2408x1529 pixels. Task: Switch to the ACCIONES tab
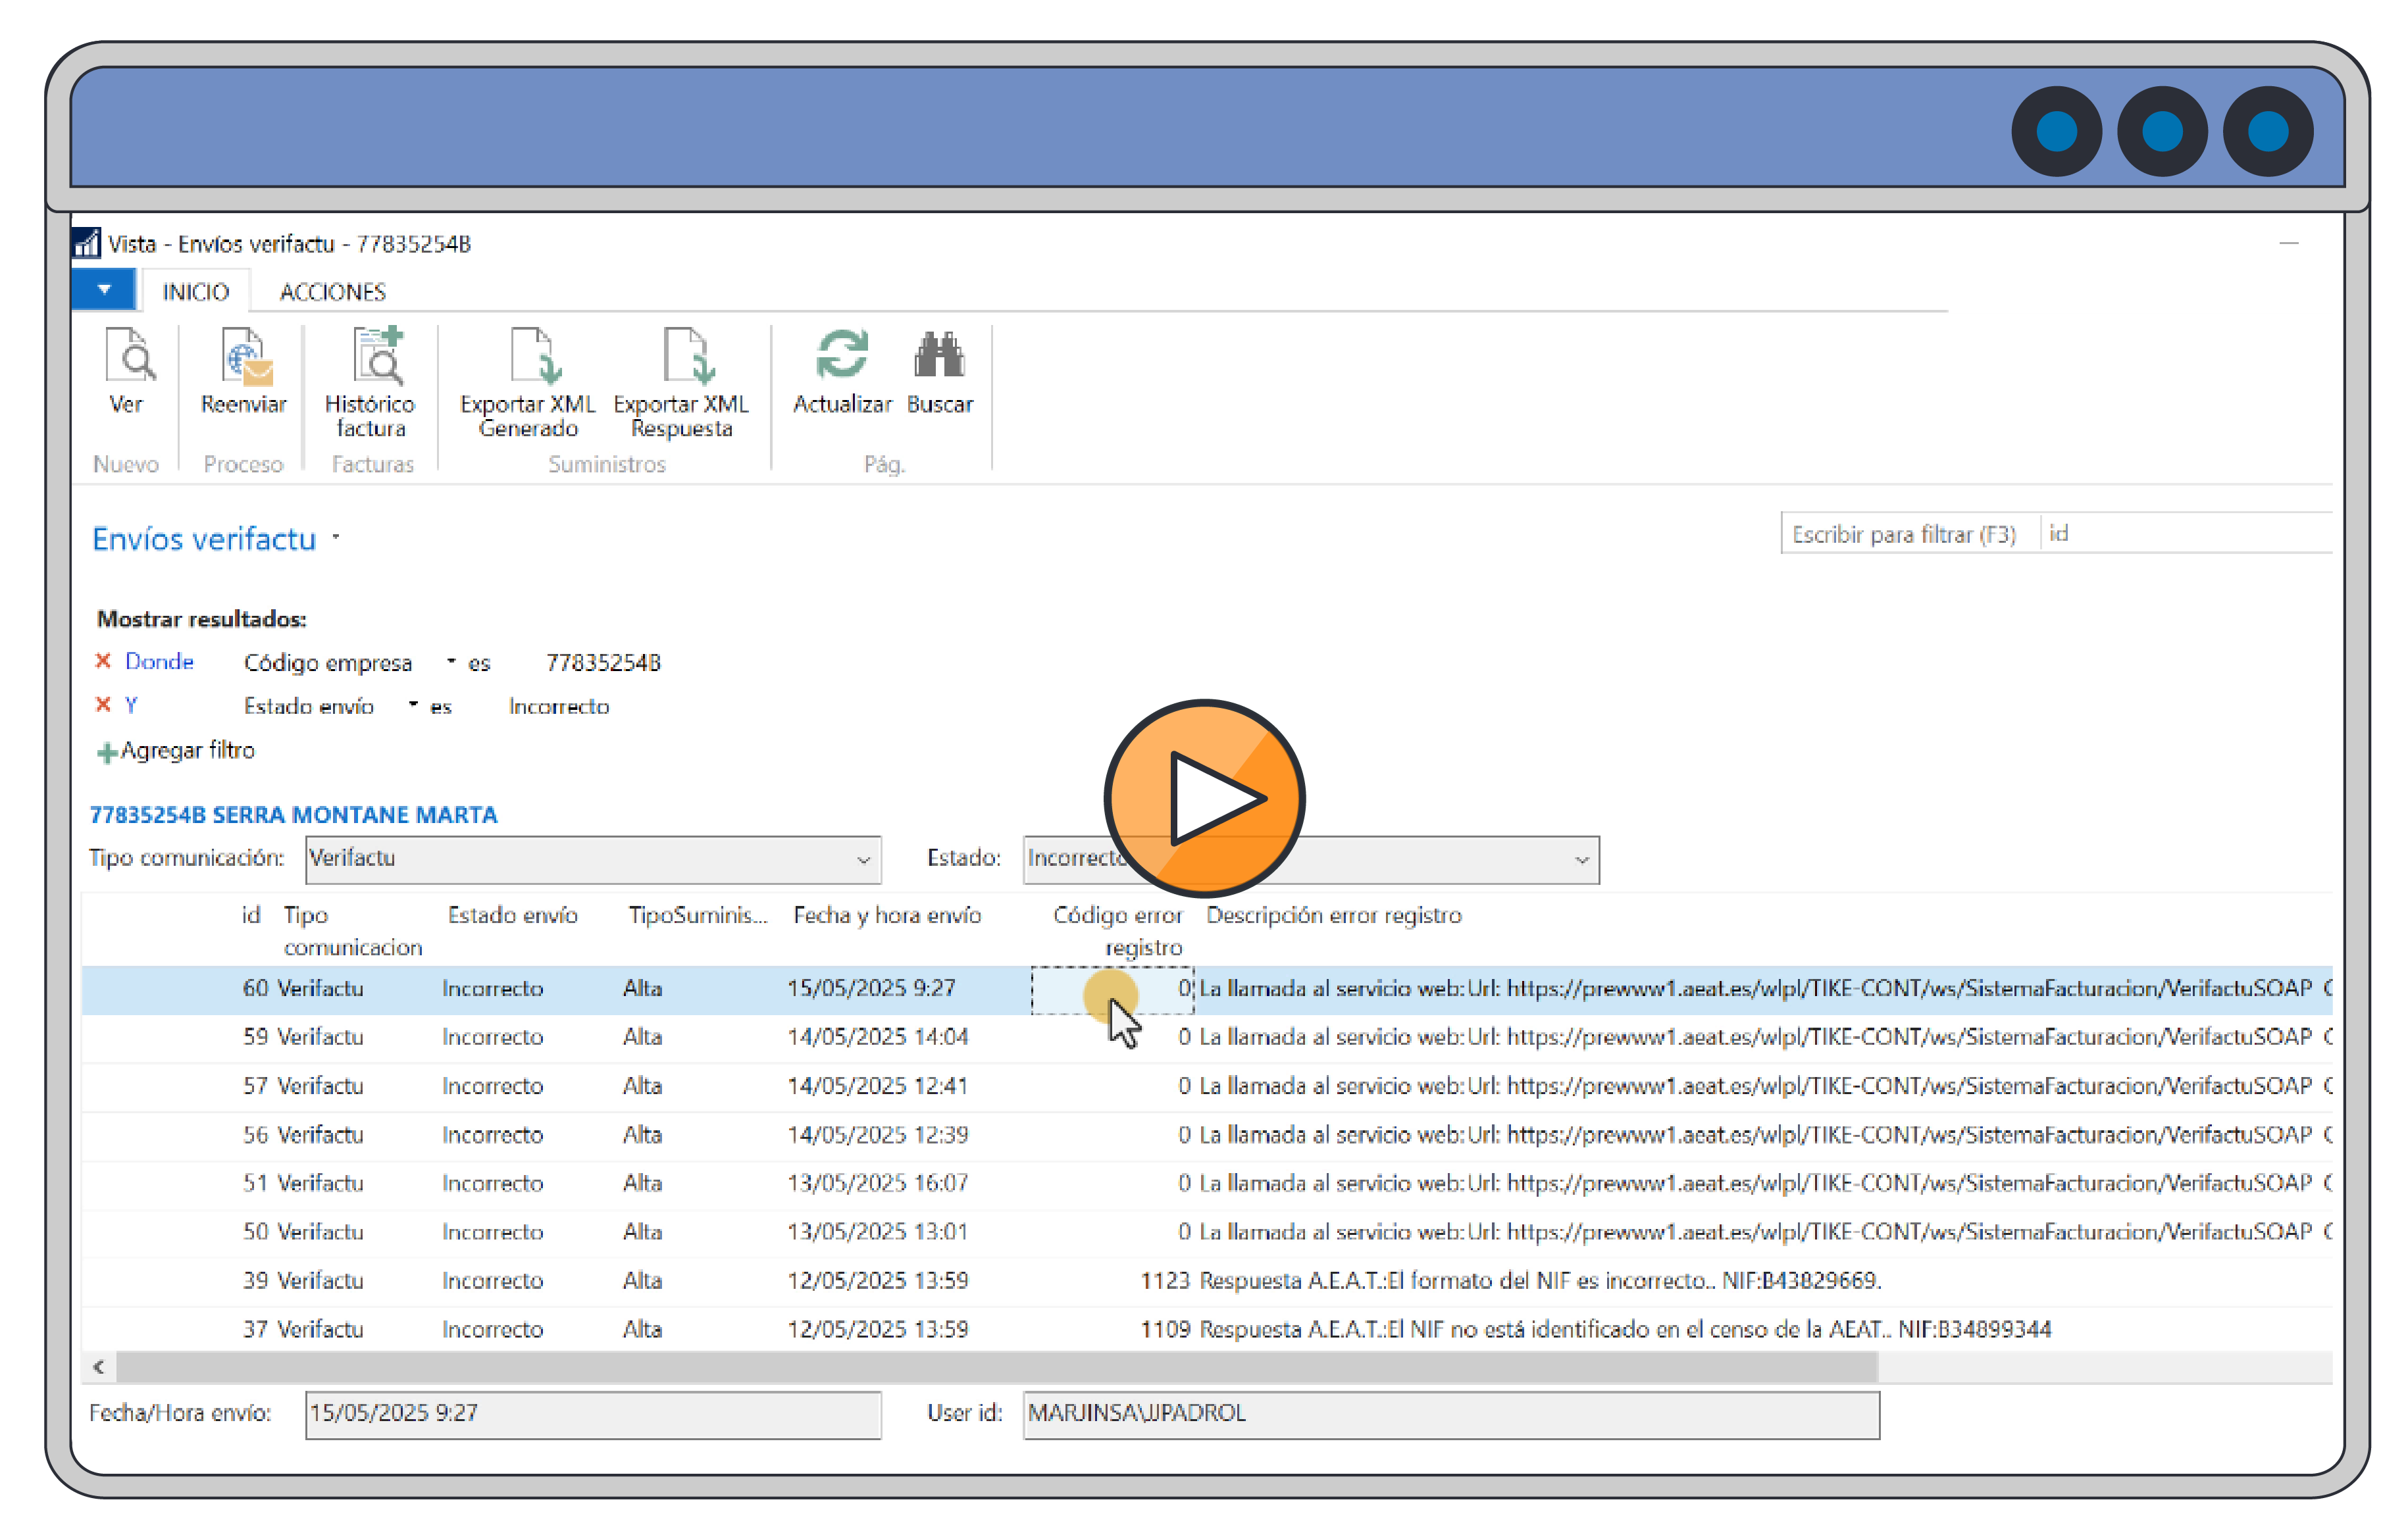coord(332,292)
